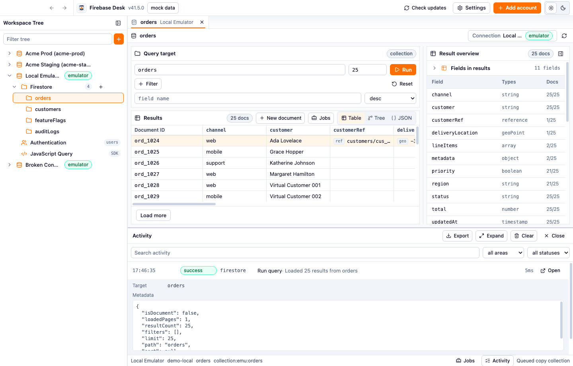
Task: Click the horizontal scrollbar under results table
Action: (174, 204)
